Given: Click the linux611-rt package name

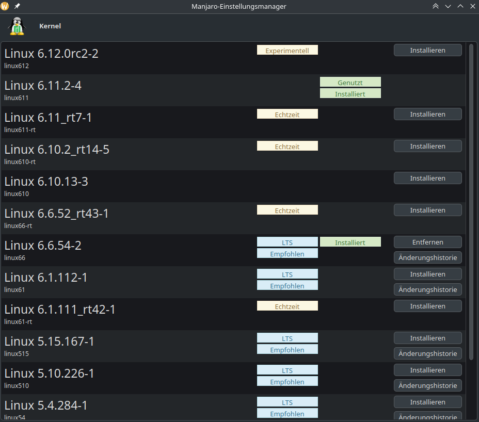Looking at the screenshot, I should pyautogui.click(x=20, y=130).
